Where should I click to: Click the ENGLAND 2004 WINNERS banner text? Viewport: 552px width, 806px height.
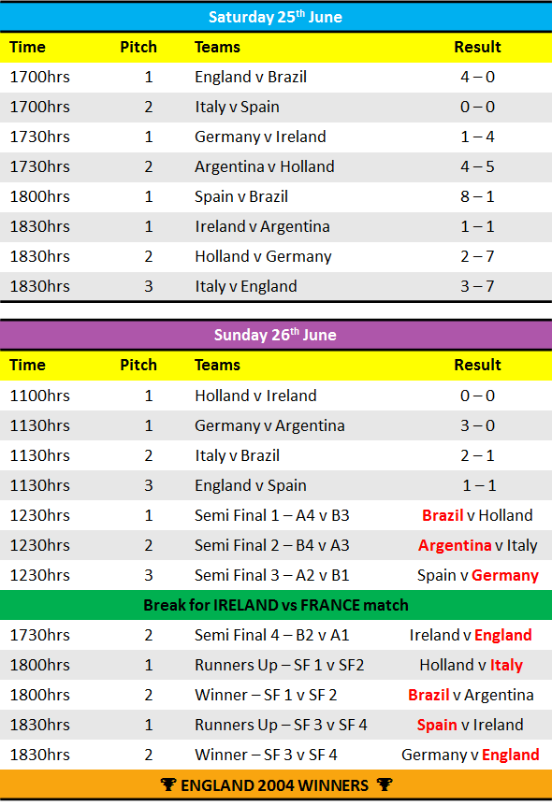[275, 785]
